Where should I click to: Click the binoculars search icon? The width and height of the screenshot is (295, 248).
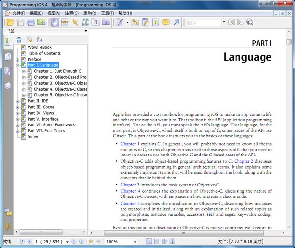pyautogui.click(x=86, y=22)
